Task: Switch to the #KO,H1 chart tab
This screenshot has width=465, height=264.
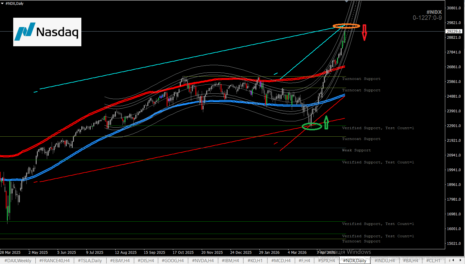Action: (255, 260)
